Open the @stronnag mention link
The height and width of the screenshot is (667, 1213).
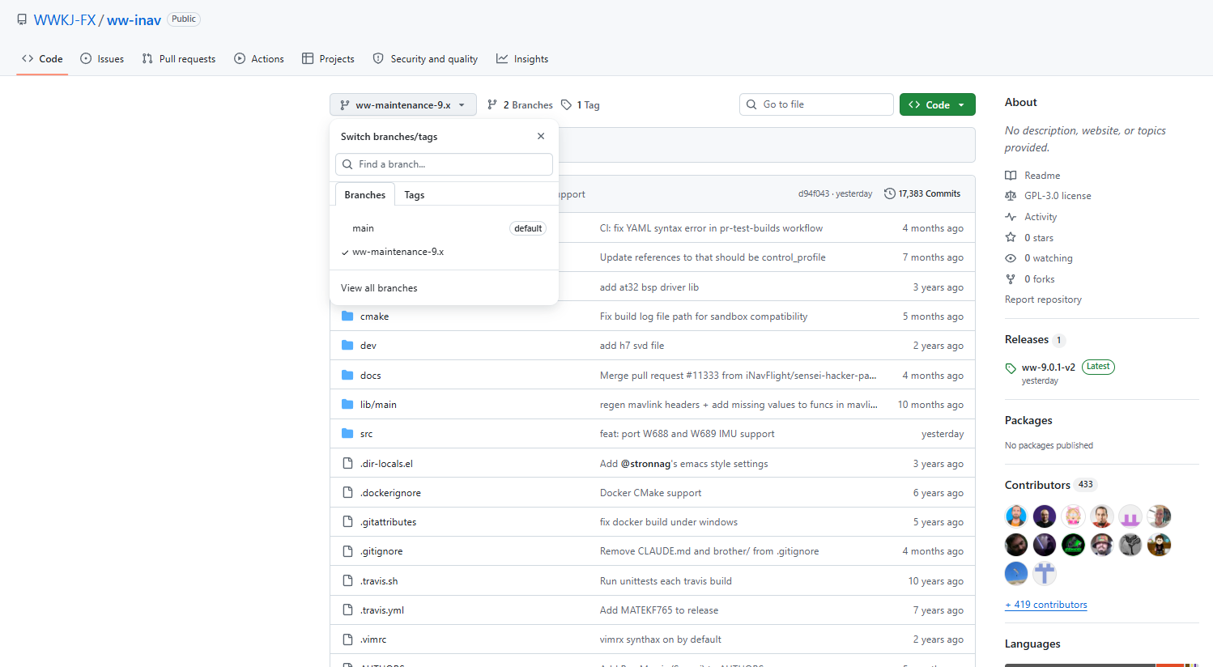pyautogui.click(x=645, y=464)
